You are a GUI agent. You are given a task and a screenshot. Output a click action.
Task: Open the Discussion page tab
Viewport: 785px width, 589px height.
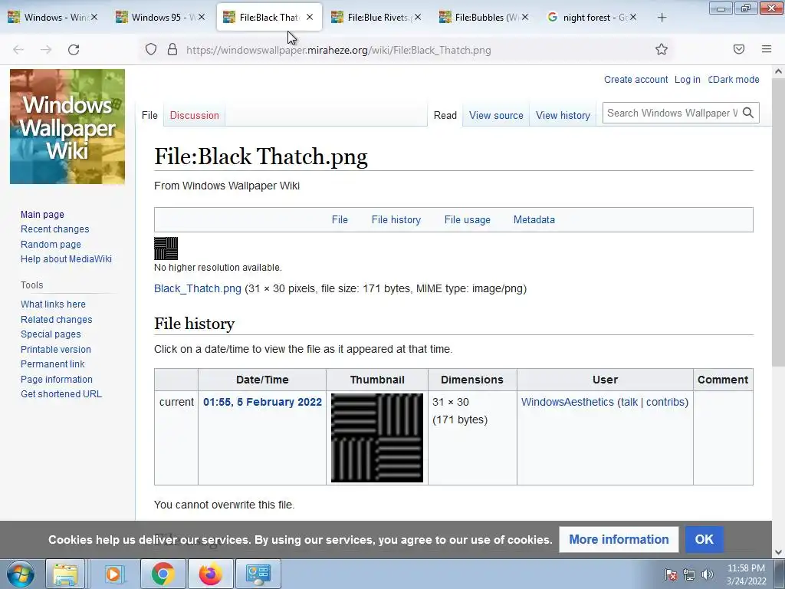194,115
